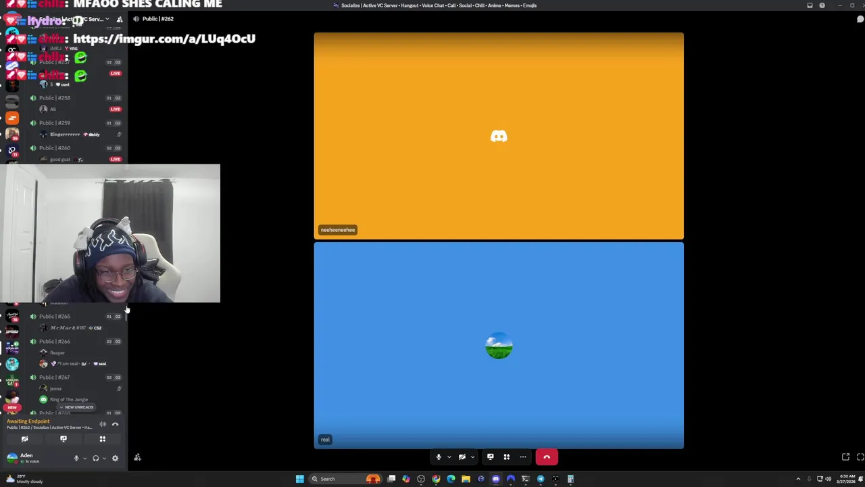
Task: Mute microphone in the call control bar
Action: point(439,457)
